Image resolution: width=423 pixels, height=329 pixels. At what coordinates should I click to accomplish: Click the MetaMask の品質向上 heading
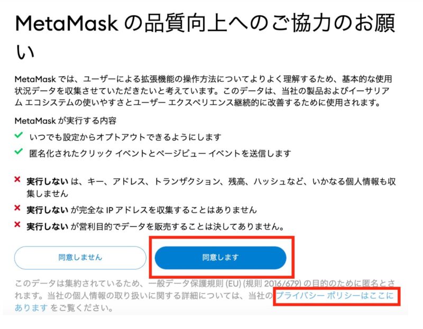[205, 36]
